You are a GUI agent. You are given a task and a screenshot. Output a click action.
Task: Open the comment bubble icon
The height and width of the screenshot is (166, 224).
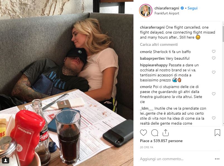pos(155,133)
